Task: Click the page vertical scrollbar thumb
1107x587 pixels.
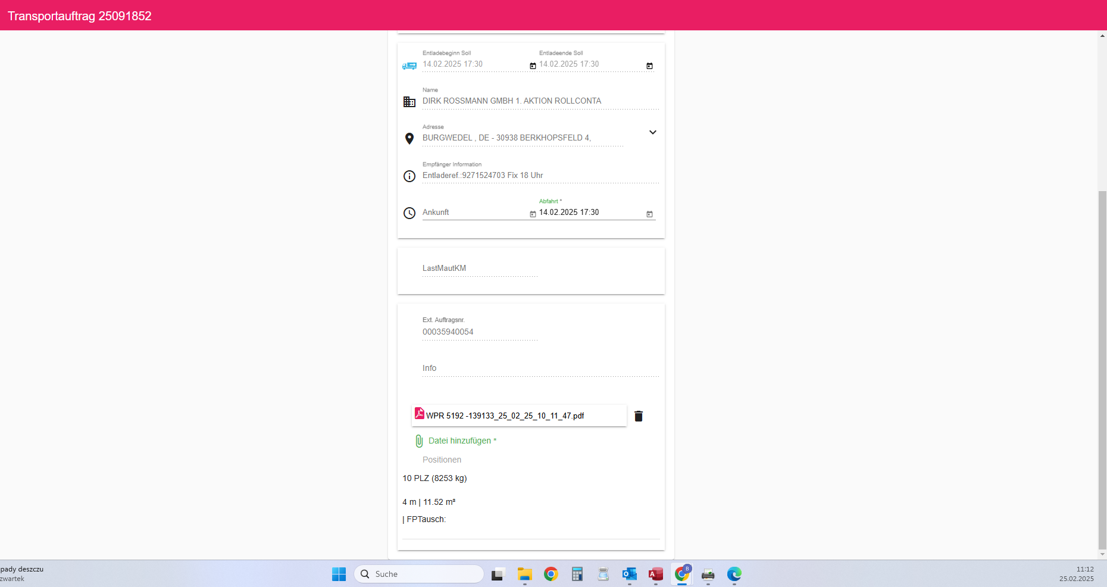Action: pyautogui.click(x=1102, y=369)
